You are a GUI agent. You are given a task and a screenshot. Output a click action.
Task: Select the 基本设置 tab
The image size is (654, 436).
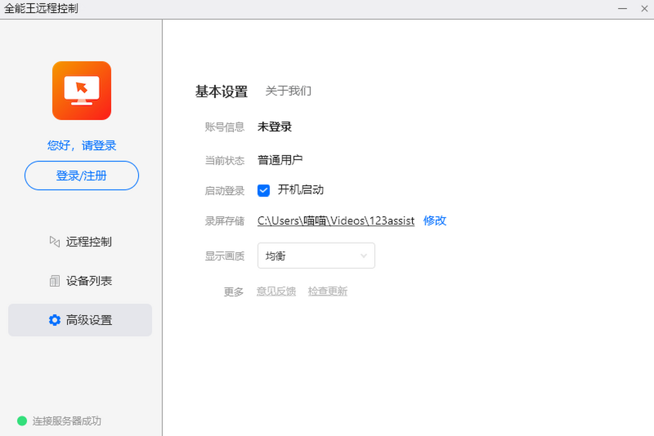[221, 91]
